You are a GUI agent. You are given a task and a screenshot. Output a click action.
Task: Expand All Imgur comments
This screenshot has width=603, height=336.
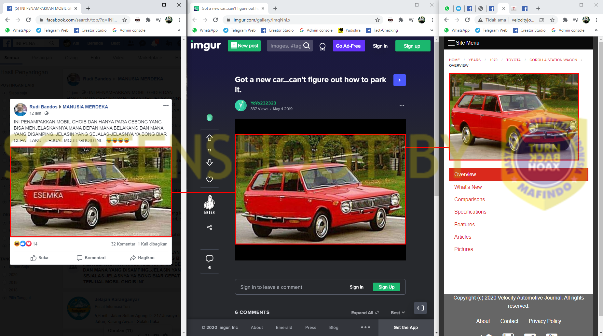(x=365, y=313)
